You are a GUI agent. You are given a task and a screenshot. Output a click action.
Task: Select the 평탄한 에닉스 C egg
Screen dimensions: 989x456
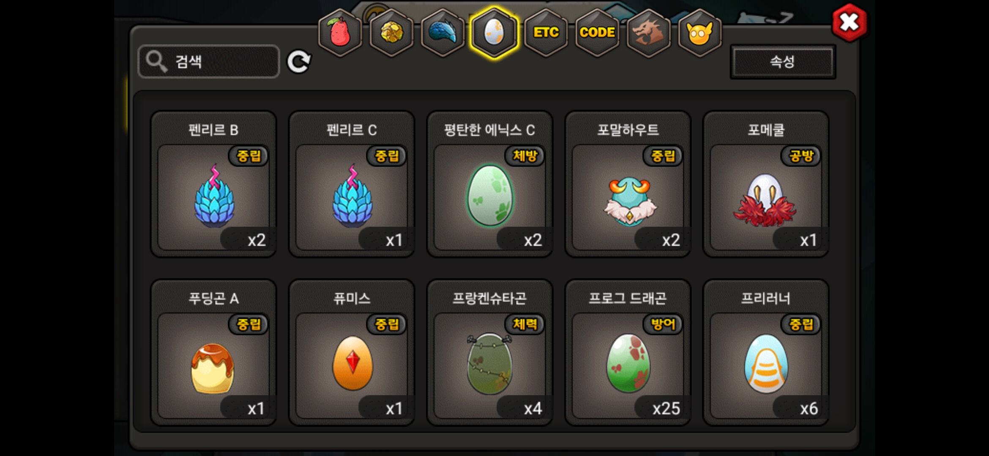click(x=490, y=184)
